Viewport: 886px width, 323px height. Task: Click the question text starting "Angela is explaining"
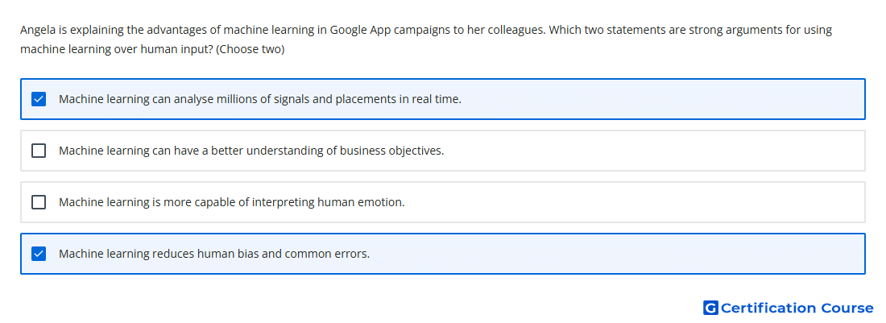click(426, 39)
